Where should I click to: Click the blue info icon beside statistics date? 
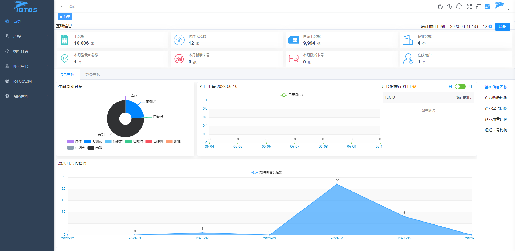click(490, 26)
